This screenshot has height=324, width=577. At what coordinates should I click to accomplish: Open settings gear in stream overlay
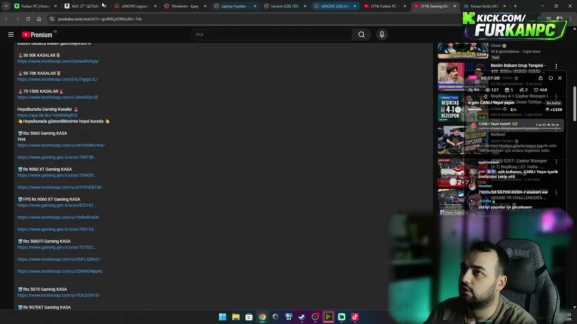coord(550,78)
